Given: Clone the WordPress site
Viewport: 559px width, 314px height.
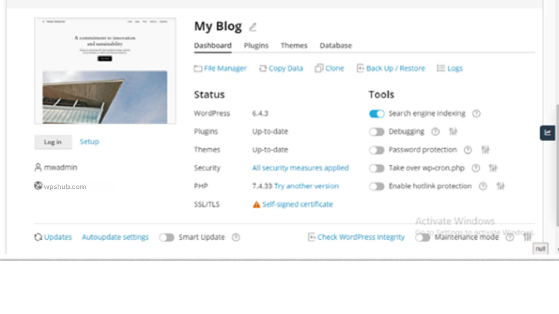Looking at the screenshot, I should 329,68.
